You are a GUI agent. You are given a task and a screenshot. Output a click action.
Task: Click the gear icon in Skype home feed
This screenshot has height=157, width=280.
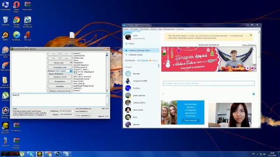(x=254, y=94)
